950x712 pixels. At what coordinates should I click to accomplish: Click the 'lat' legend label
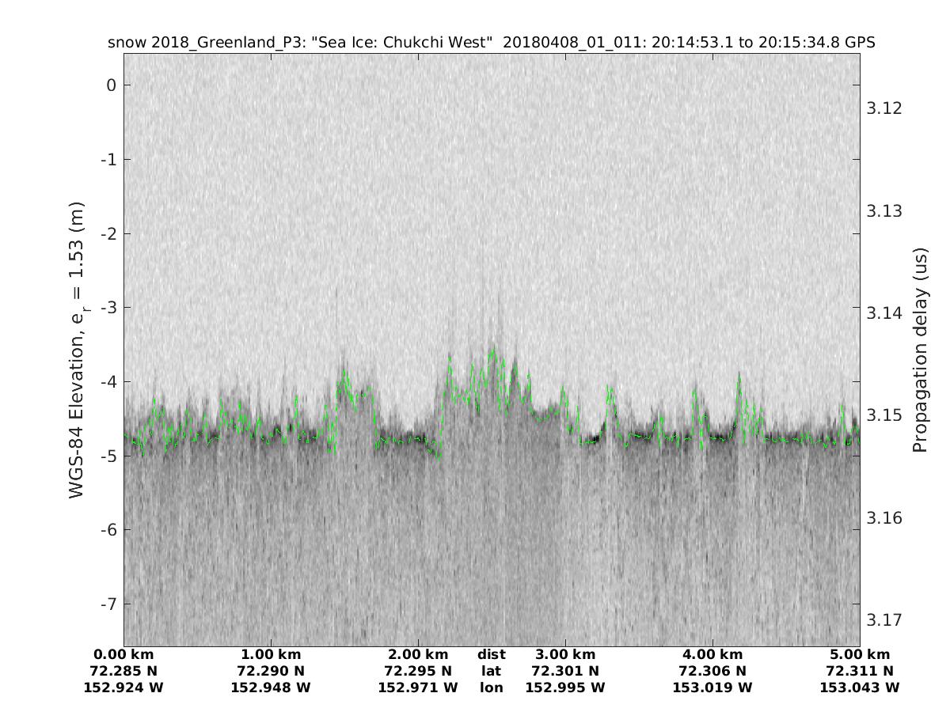pyautogui.click(x=491, y=672)
